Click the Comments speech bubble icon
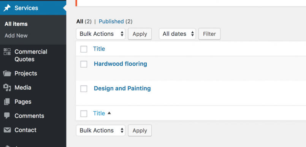The image size is (306, 147). pyautogui.click(x=7, y=116)
